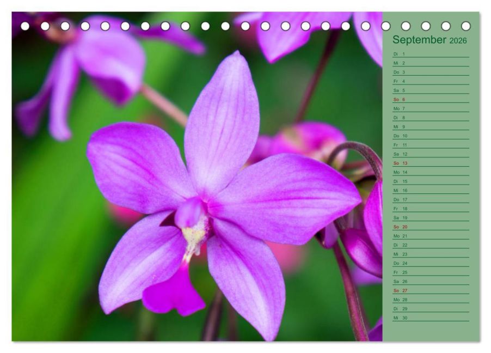Click the Sa 5 calendar line

click(431, 90)
